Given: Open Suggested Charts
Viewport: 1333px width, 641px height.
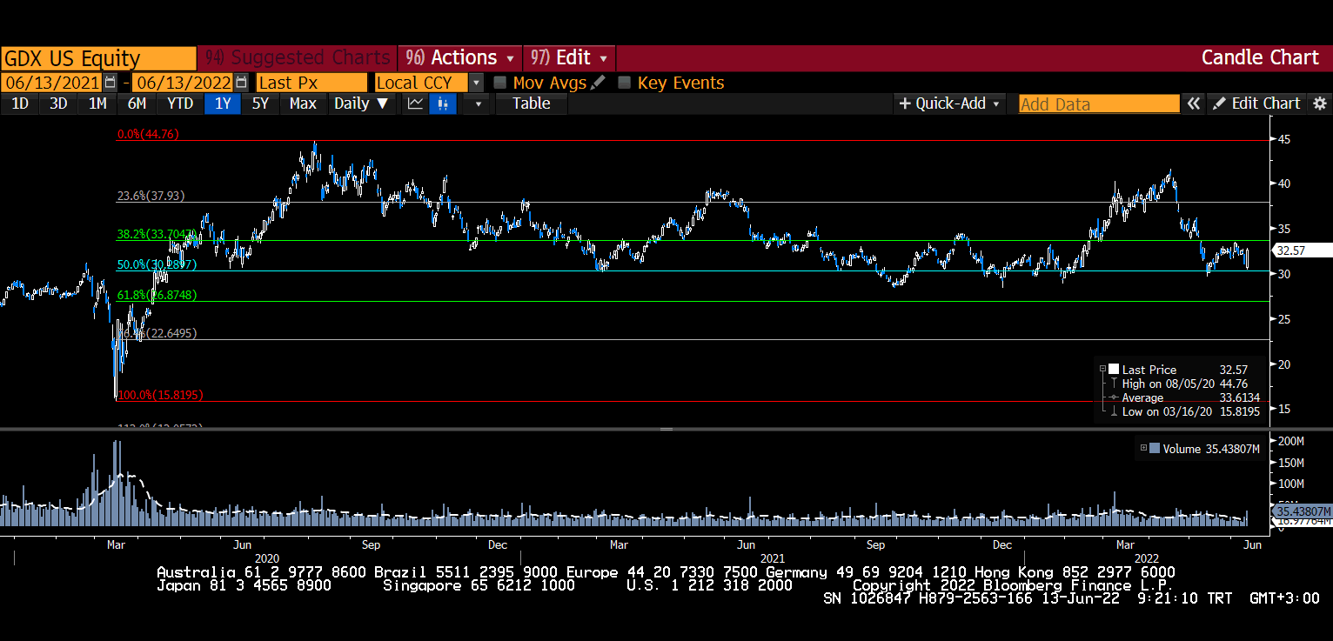Looking at the screenshot, I should pyautogui.click(x=298, y=58).
